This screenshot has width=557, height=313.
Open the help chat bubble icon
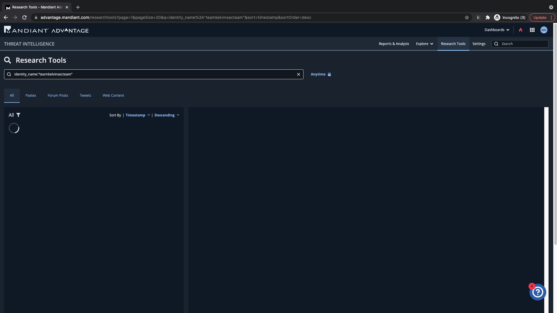coord(538,292)
